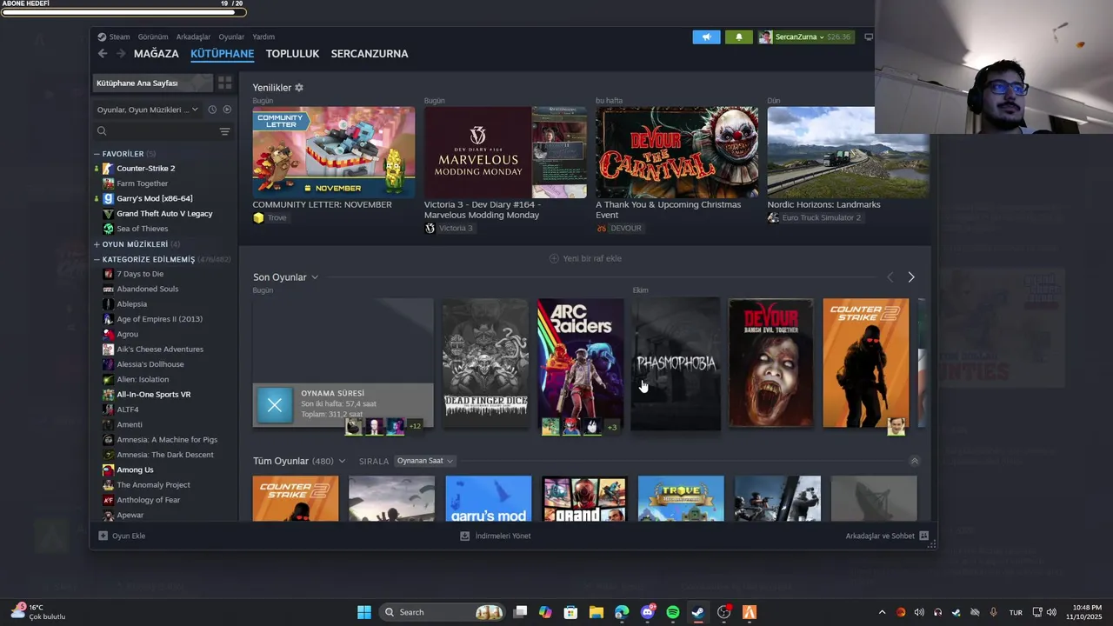Switch to the TOPLULUK tab
Image resolution: width=1113 pixels, height=626 pixels.
pyautogui.click(x=292, y=54)
